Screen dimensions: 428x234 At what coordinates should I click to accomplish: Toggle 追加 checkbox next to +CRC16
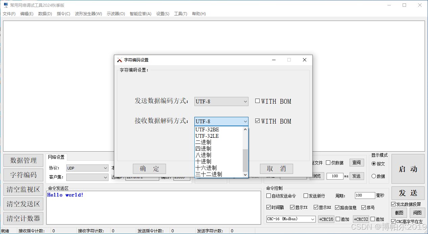338,219
